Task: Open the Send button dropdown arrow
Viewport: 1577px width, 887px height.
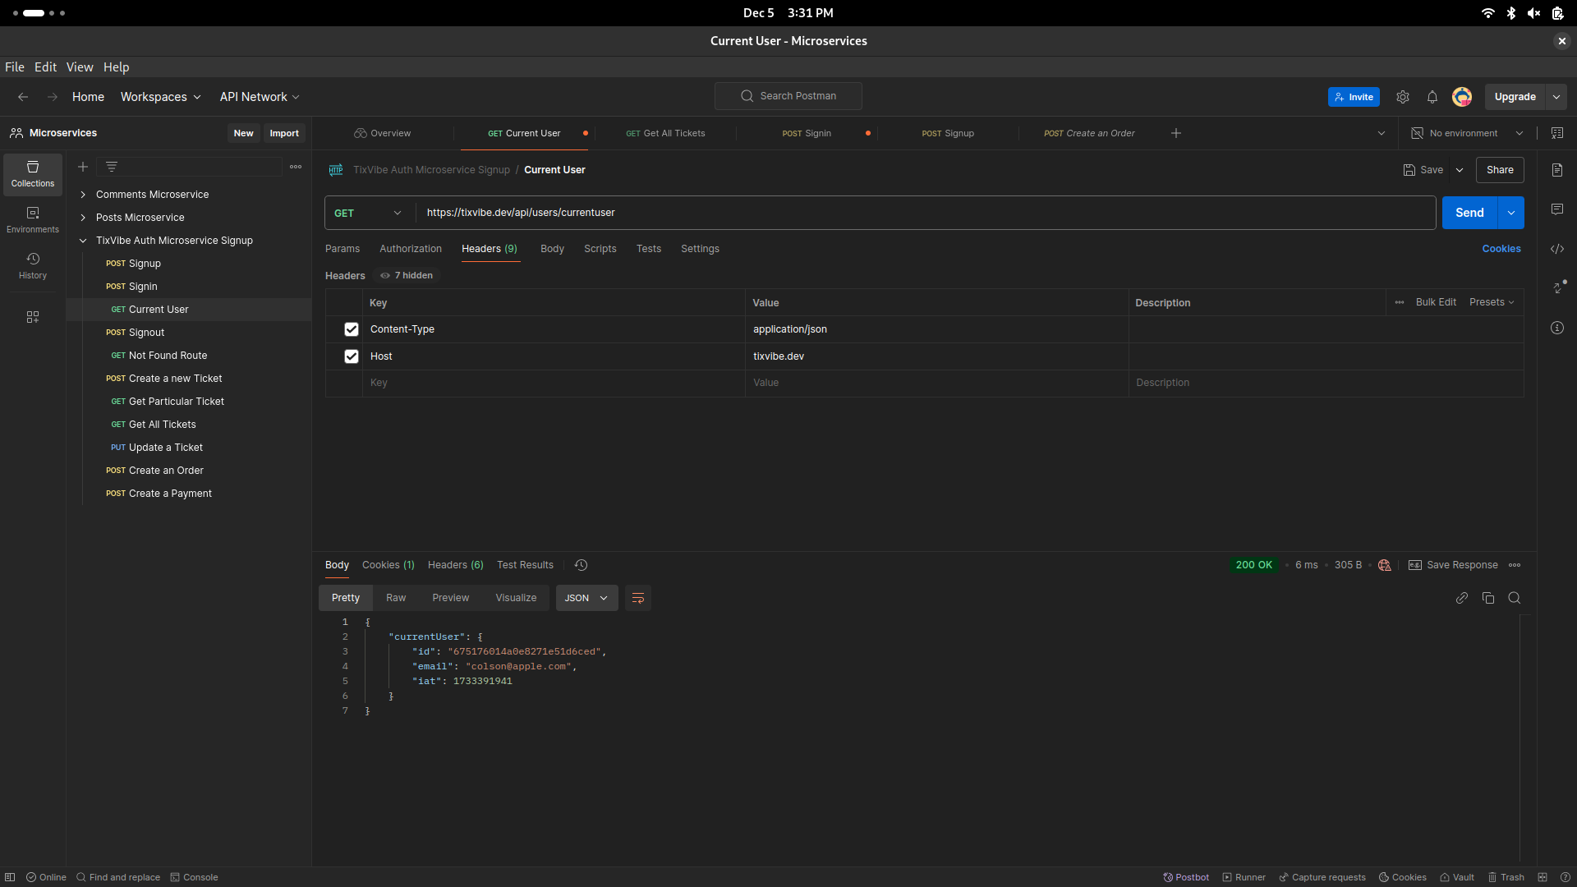Action: [x=1511, y=213]
